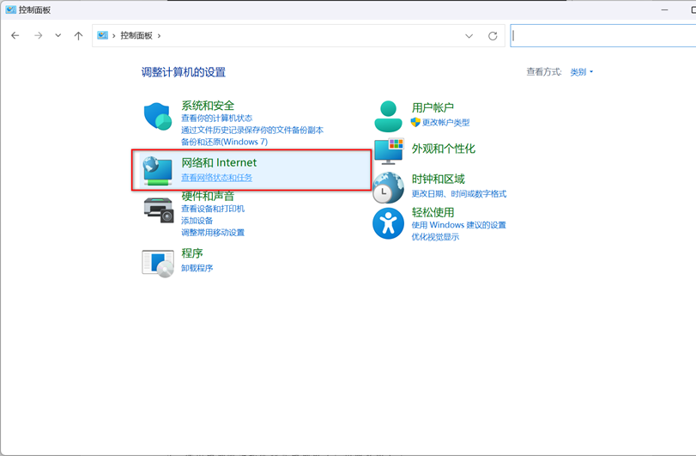Open 程序 category heading
This screenshot has width=696, height=456.
coord(191,253)
